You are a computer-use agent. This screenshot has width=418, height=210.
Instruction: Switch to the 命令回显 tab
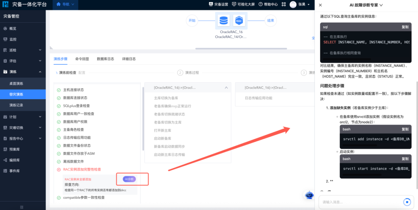(x=82, y=59)
